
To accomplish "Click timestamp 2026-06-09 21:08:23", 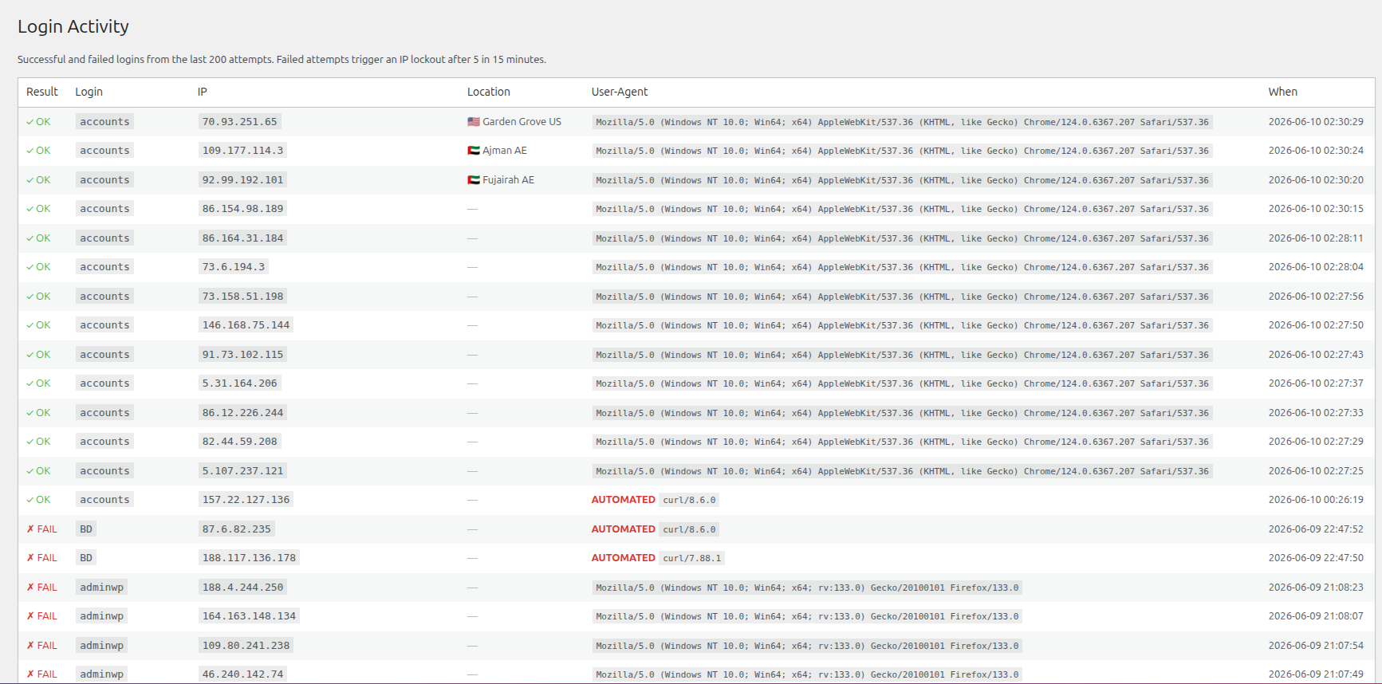I will [1316, 588].
